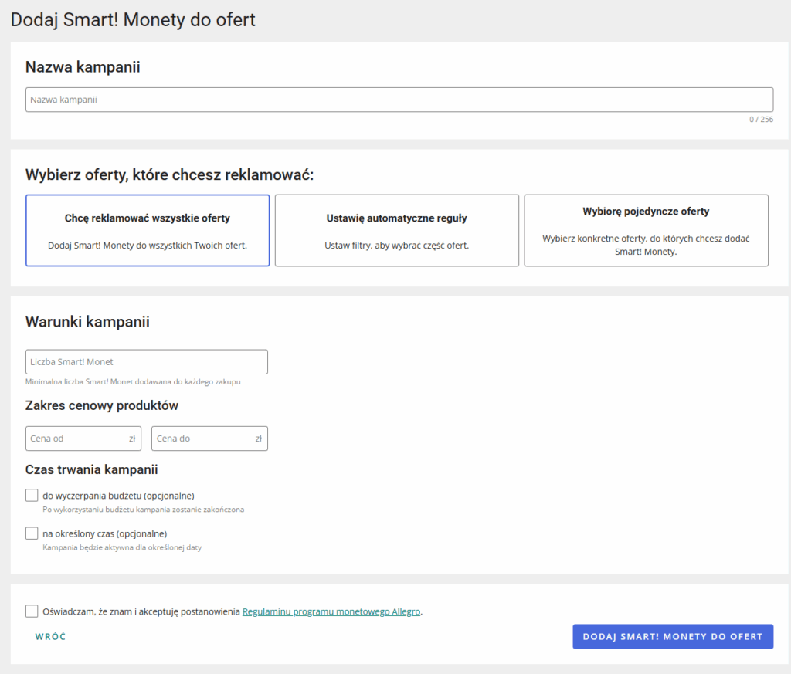Screen dimensions: 791x674
Task: Enable 'do wyczerpania budżetu' checkbox
Action: pos(32,495)
